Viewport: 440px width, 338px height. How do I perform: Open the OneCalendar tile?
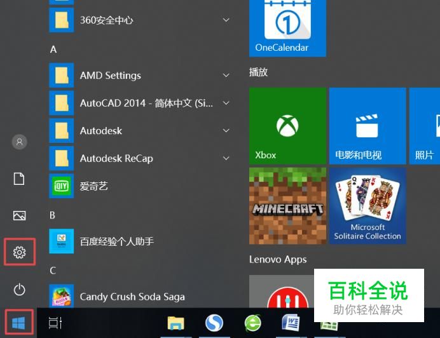point(287,28)
